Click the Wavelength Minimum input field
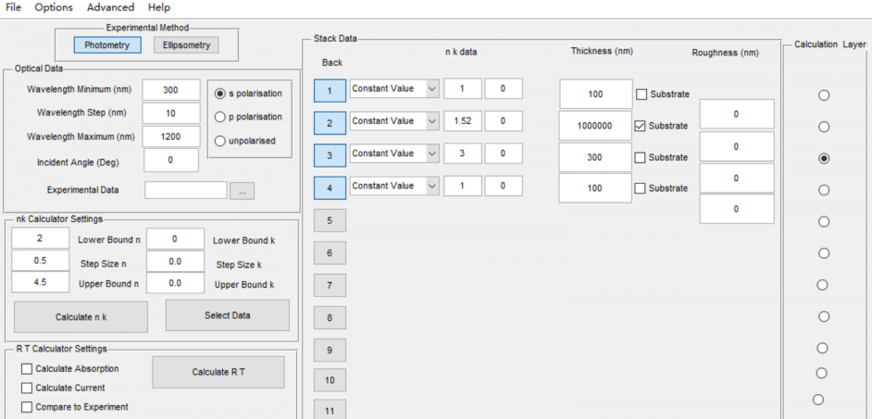This screenshot has width=872, height=419. 171,90
